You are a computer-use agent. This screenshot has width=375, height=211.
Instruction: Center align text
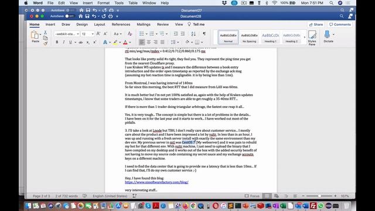(x=149, y=42)
